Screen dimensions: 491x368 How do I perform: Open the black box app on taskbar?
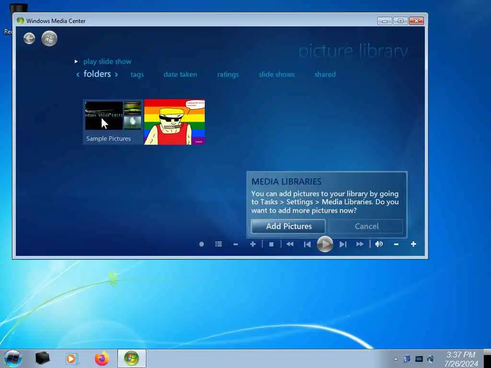[43, 358]
